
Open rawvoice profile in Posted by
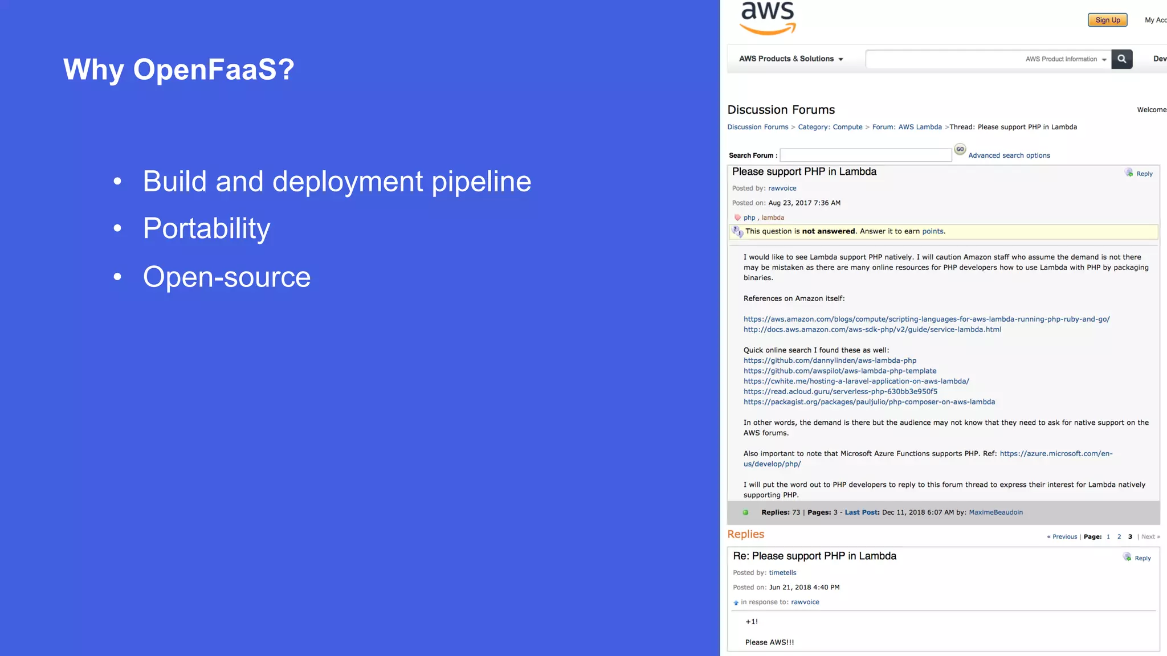782,188
